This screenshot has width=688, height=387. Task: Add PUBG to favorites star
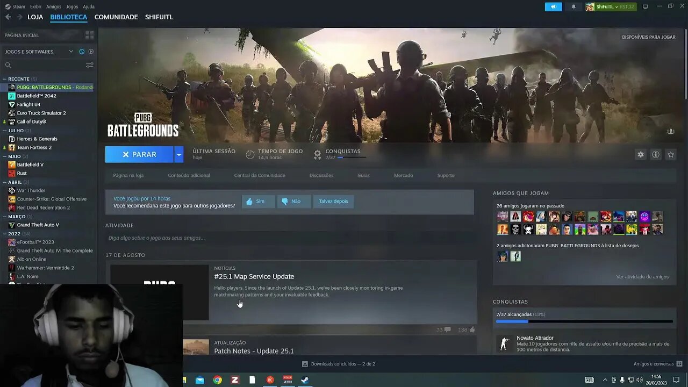click(671, 154)
